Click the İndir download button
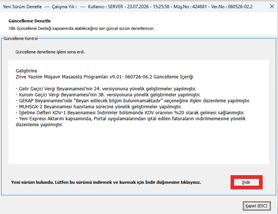Viewport: 278px width, 214px height. [246, 182]
